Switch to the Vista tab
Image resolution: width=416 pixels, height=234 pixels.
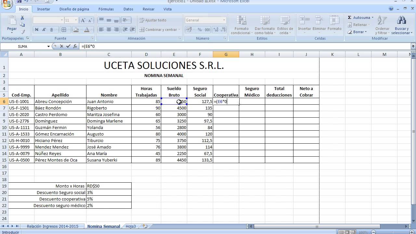pos(167,9)
